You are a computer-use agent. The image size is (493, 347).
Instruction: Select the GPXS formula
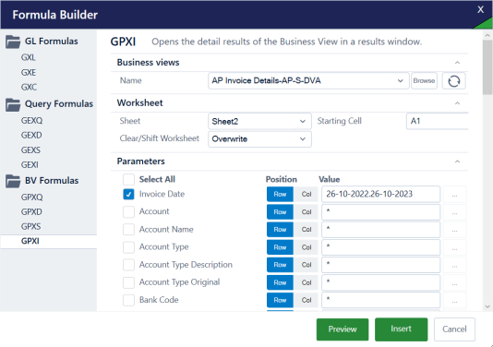coord(30,226)
